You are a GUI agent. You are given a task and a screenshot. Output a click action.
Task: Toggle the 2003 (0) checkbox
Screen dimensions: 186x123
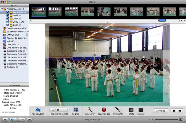point(7,15)
